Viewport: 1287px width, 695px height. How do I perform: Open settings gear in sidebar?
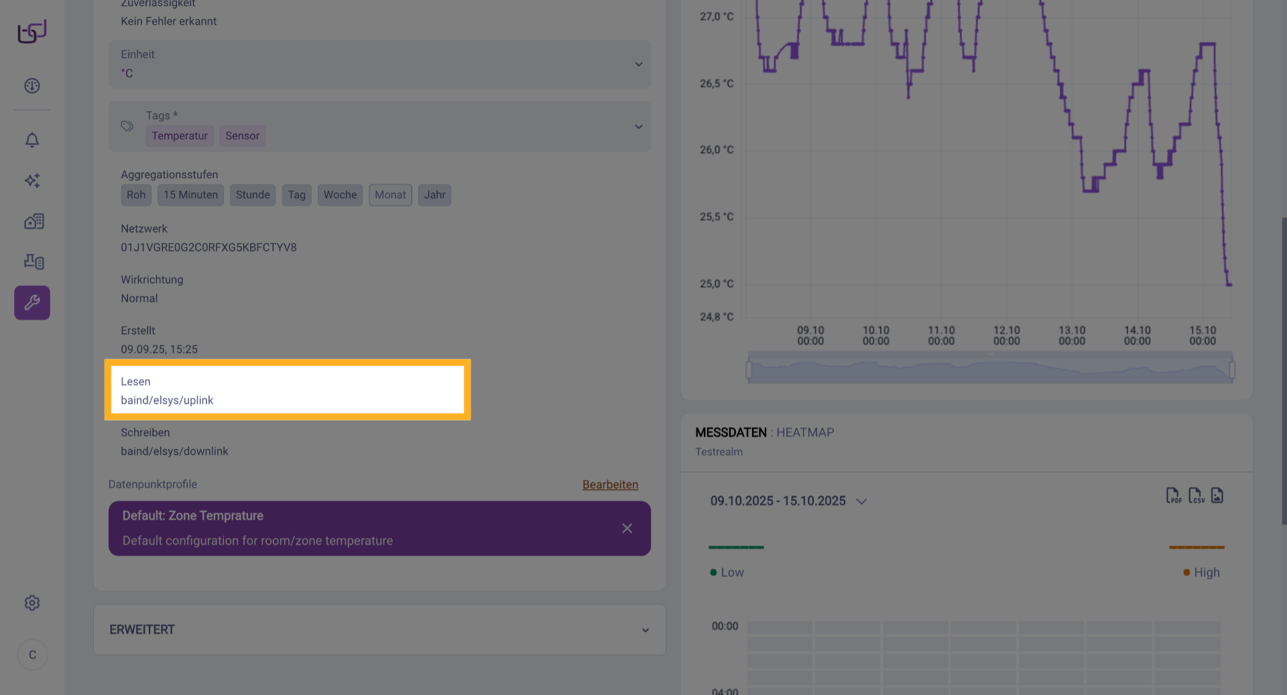click(x=32, y=603)
